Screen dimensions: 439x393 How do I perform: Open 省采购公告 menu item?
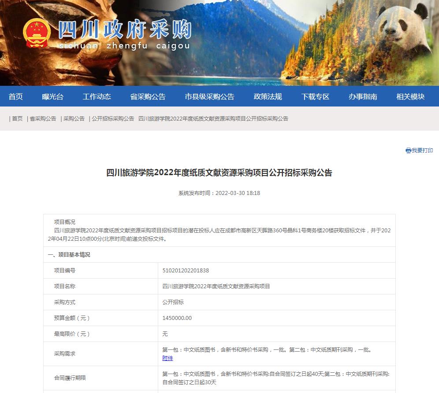pyautogui.click(x=148, y=96)
